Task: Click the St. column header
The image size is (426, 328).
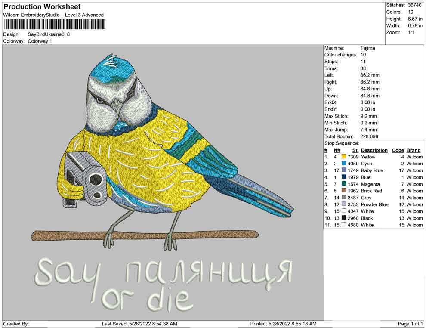Action: coord(355,150)
